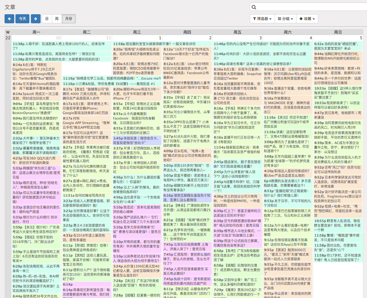Screen dimensions: 367x298
Task: Select week number 22 cell
Action: 8,38
